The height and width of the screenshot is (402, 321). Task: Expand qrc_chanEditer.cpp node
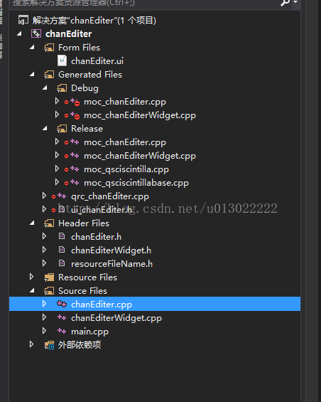(44, 196)
